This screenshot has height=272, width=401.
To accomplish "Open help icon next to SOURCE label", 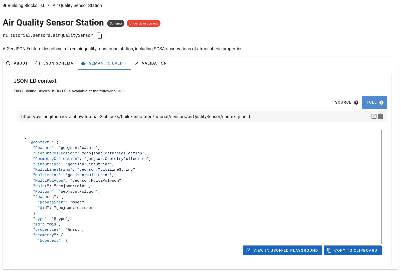I will coord(356,102).
